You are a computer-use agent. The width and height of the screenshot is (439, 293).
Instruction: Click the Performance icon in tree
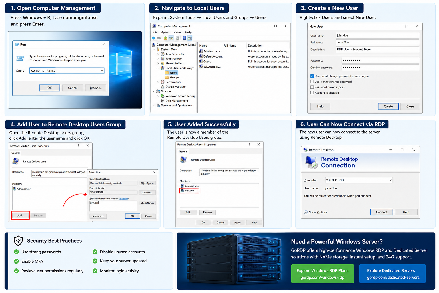[163, 82]
